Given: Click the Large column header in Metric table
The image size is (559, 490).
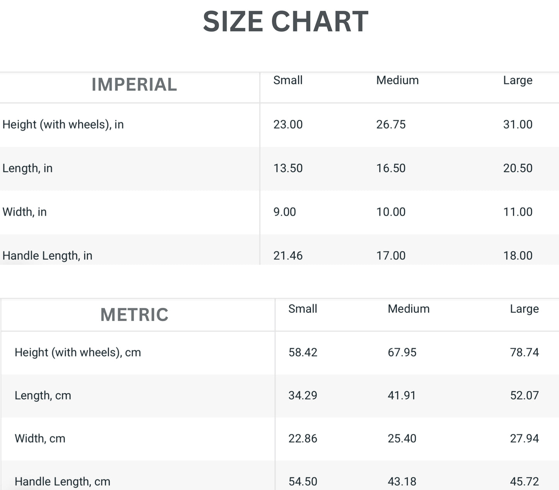Looking at the screenshot, I should click(524, 309).
